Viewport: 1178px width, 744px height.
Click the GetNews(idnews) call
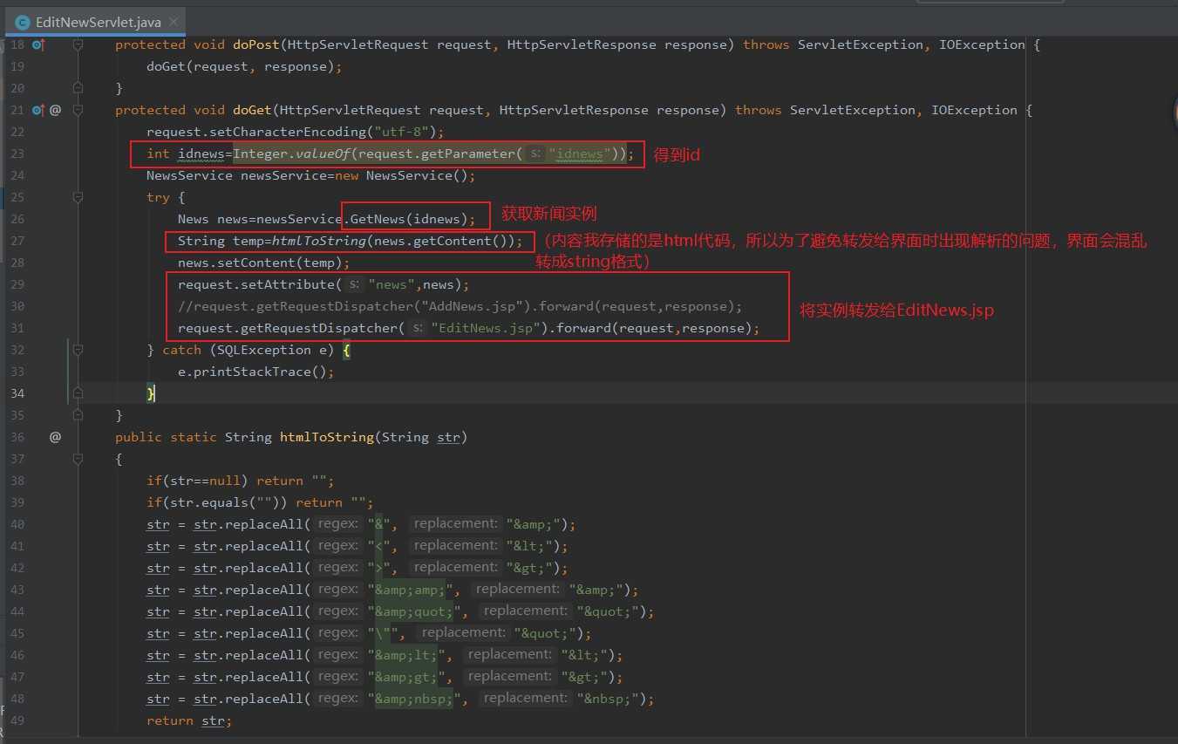pyautogui.click(x=409, y=219)
